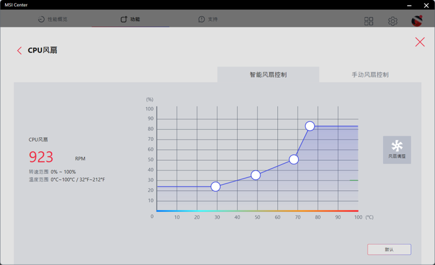This screenshot has width=435, height=265.
Task: Click the 温度范围 temperature range text
Action: (67, 180)
